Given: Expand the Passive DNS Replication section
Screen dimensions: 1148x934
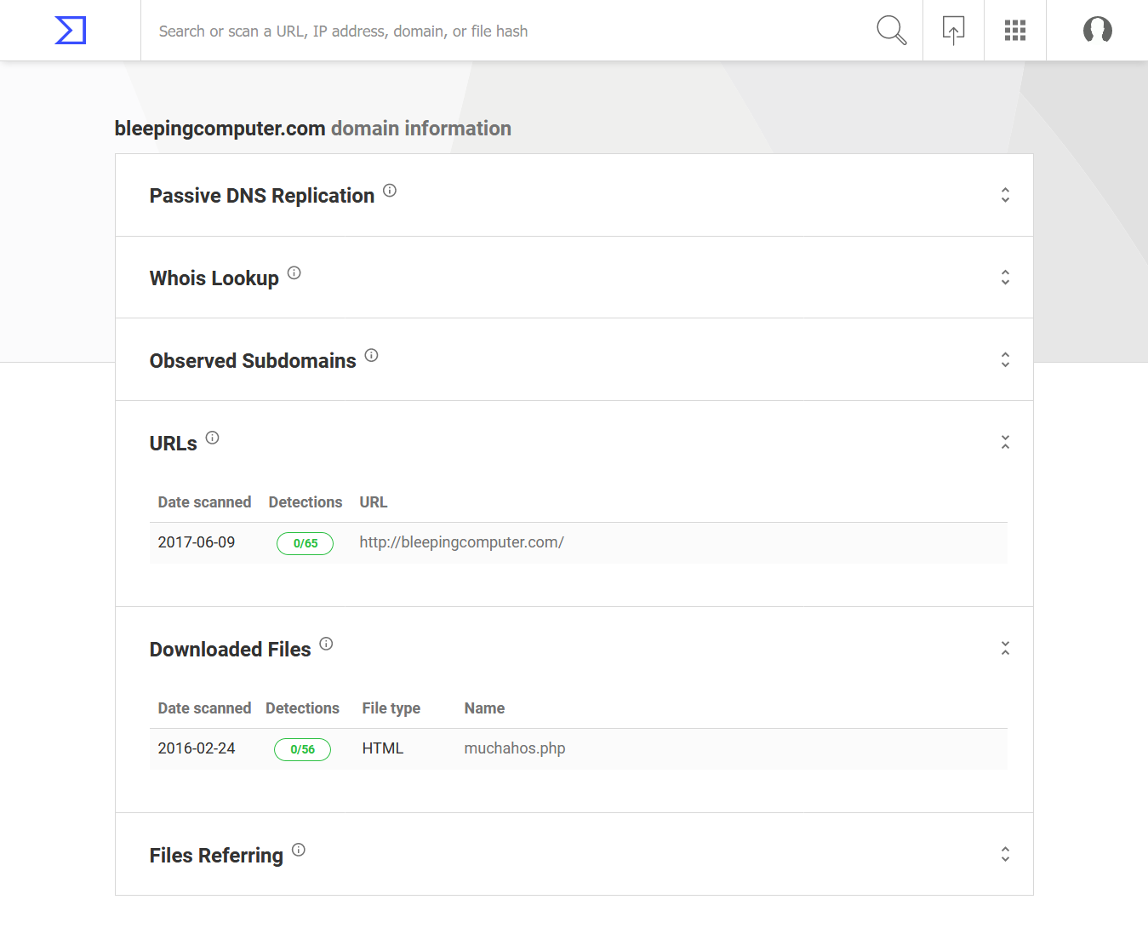Looking at the screenshot, I should coord(1005,195).
